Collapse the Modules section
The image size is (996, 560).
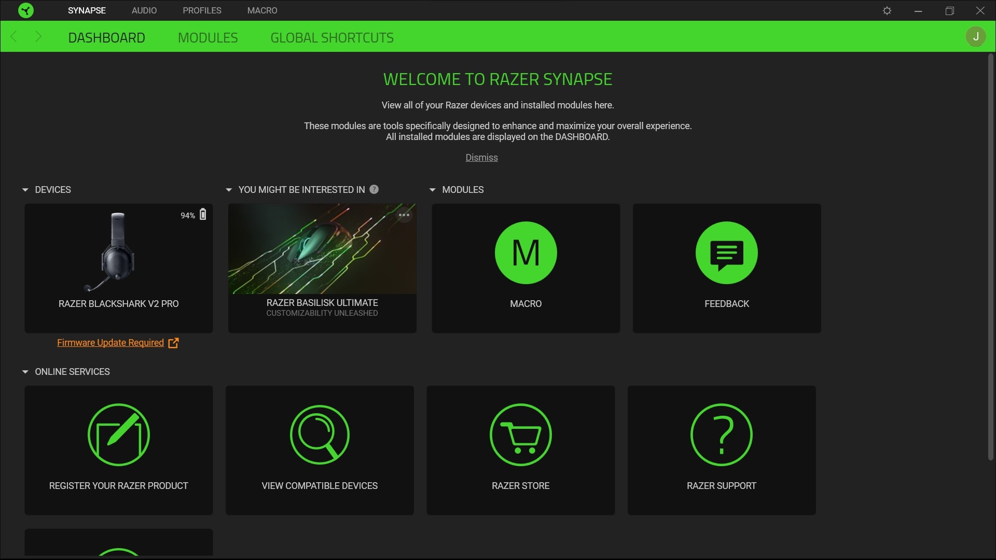433,190
